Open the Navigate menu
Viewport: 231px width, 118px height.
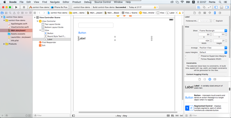pos(55,2)
